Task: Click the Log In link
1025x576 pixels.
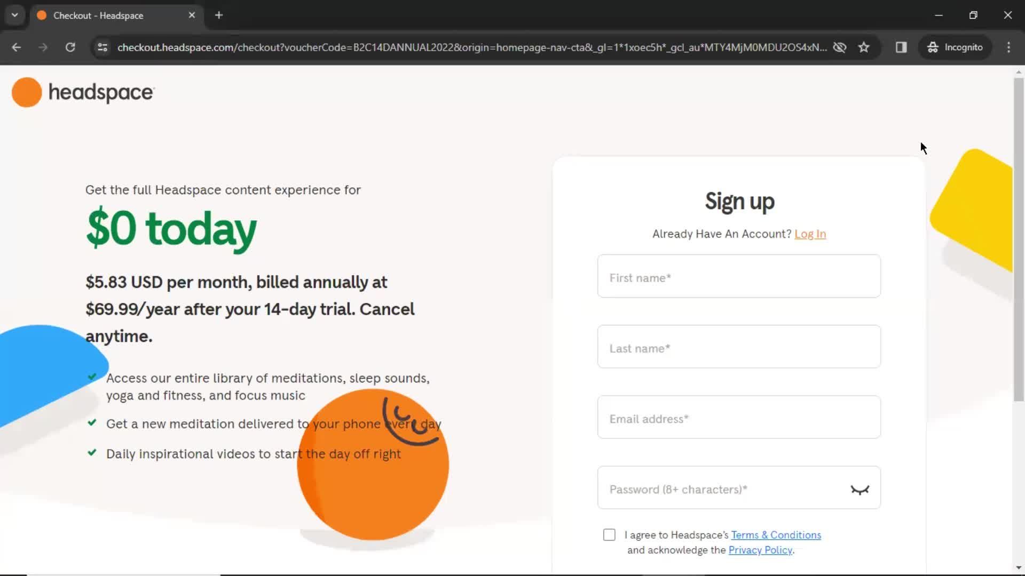Action: (810, 234)
